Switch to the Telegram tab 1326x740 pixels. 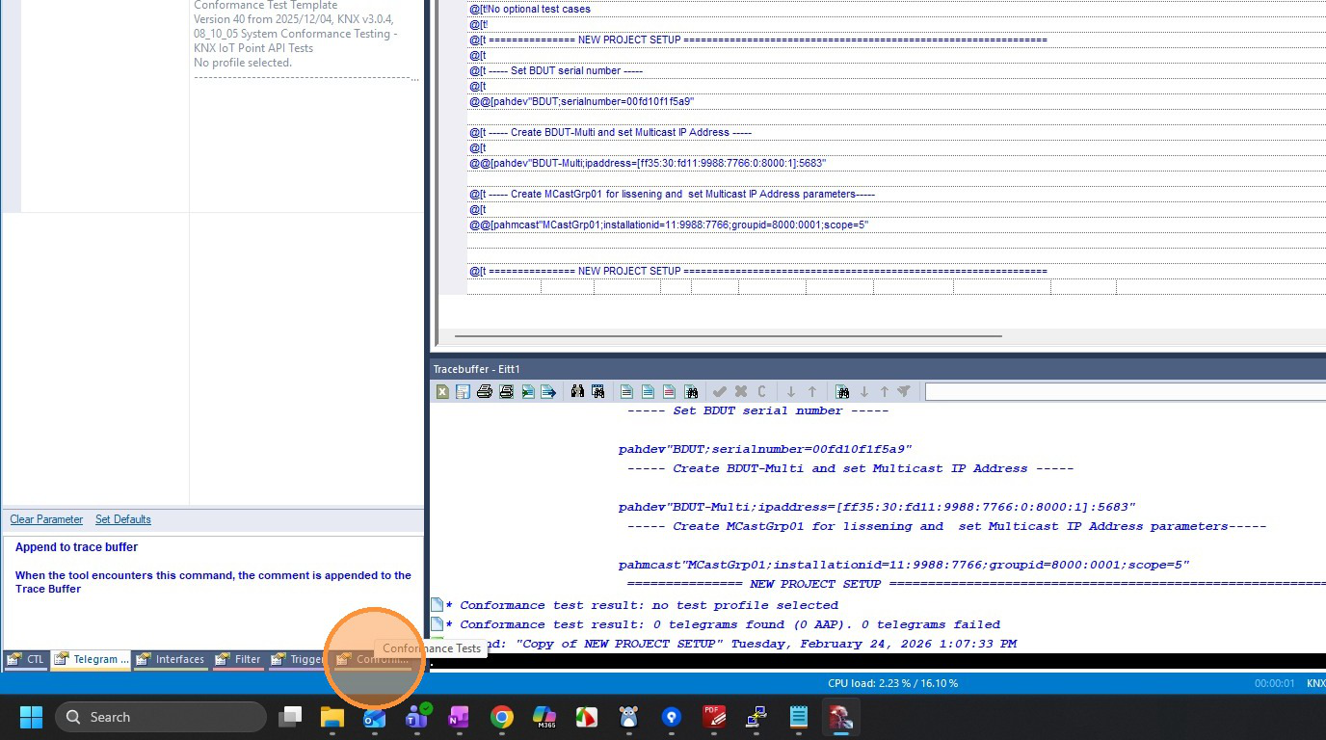92,660
